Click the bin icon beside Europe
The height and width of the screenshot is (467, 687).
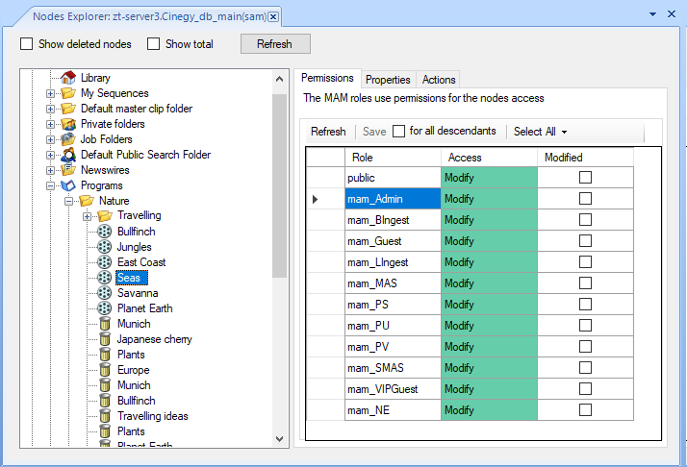coord(105,369)
